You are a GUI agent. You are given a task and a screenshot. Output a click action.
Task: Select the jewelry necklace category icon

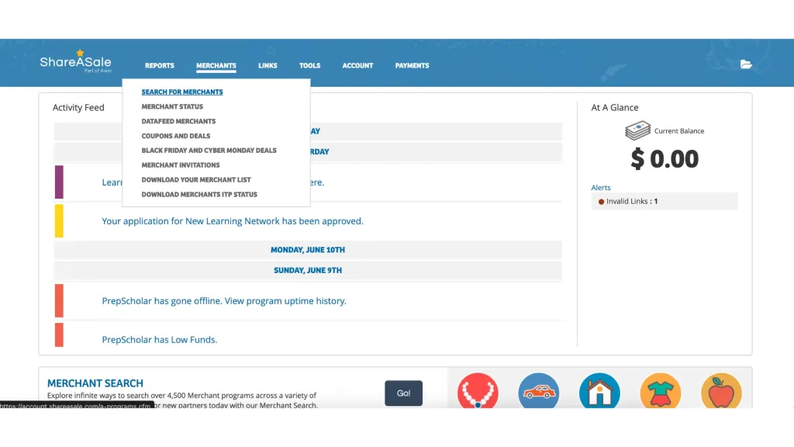click(x=478, y=391)
